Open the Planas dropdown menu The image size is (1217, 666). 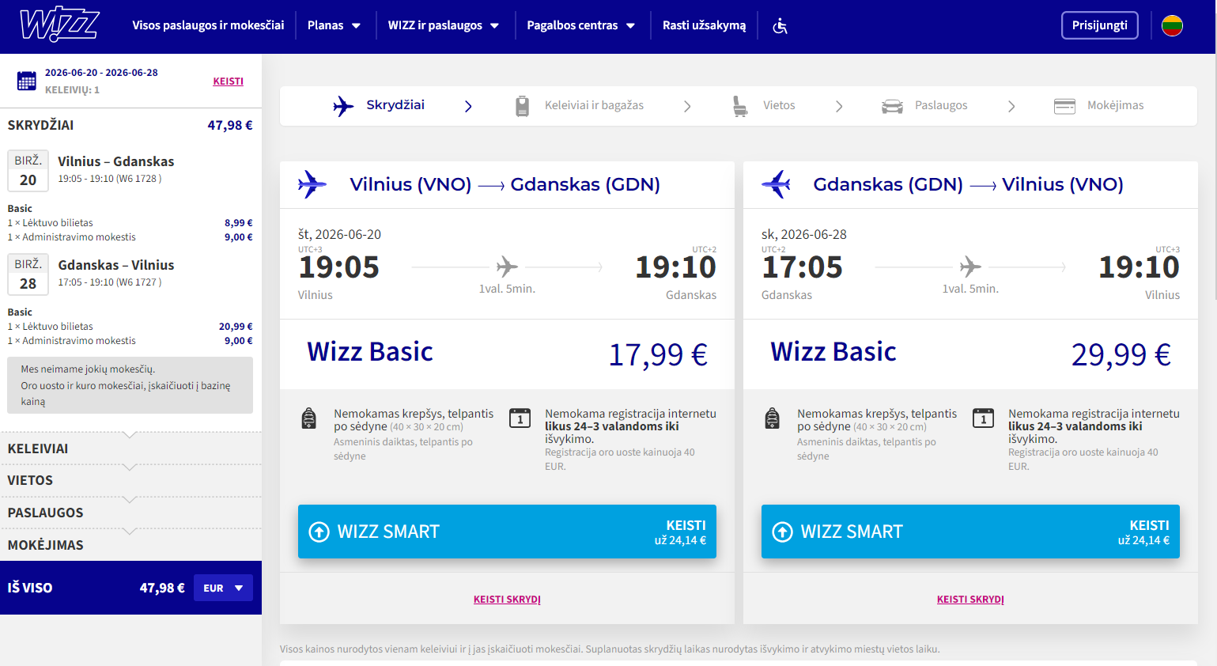click(334, 25)
